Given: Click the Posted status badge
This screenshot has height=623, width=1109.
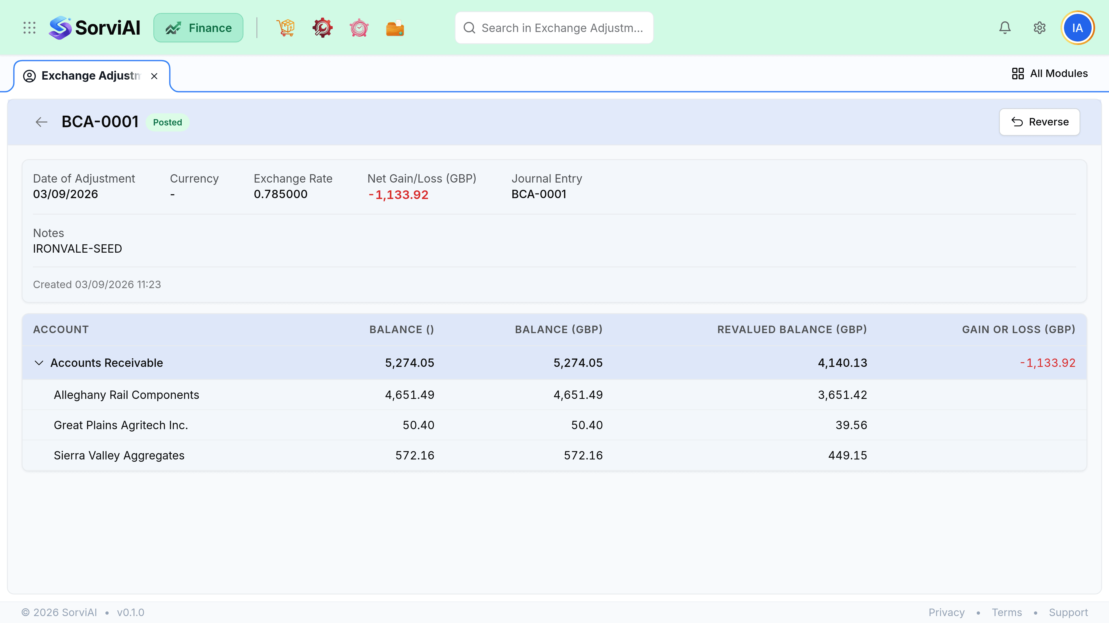Looking at the screenshot, I should (x=168, y=122).
